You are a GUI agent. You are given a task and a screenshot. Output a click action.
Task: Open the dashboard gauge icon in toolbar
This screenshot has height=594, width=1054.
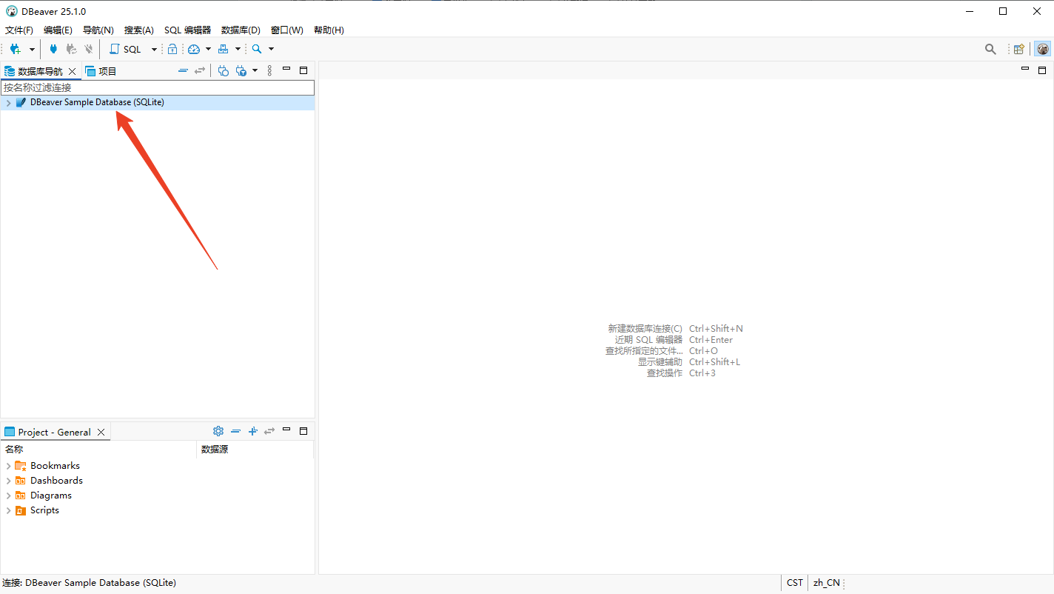tap(194, 49)
